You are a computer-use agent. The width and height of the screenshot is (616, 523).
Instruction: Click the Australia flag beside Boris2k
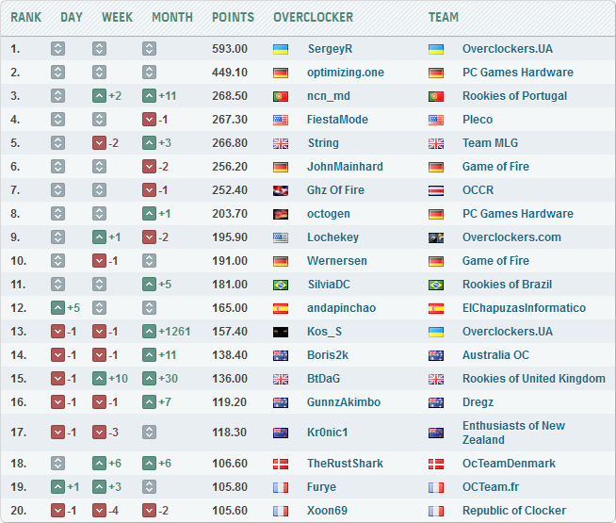(x=281, y=355)
